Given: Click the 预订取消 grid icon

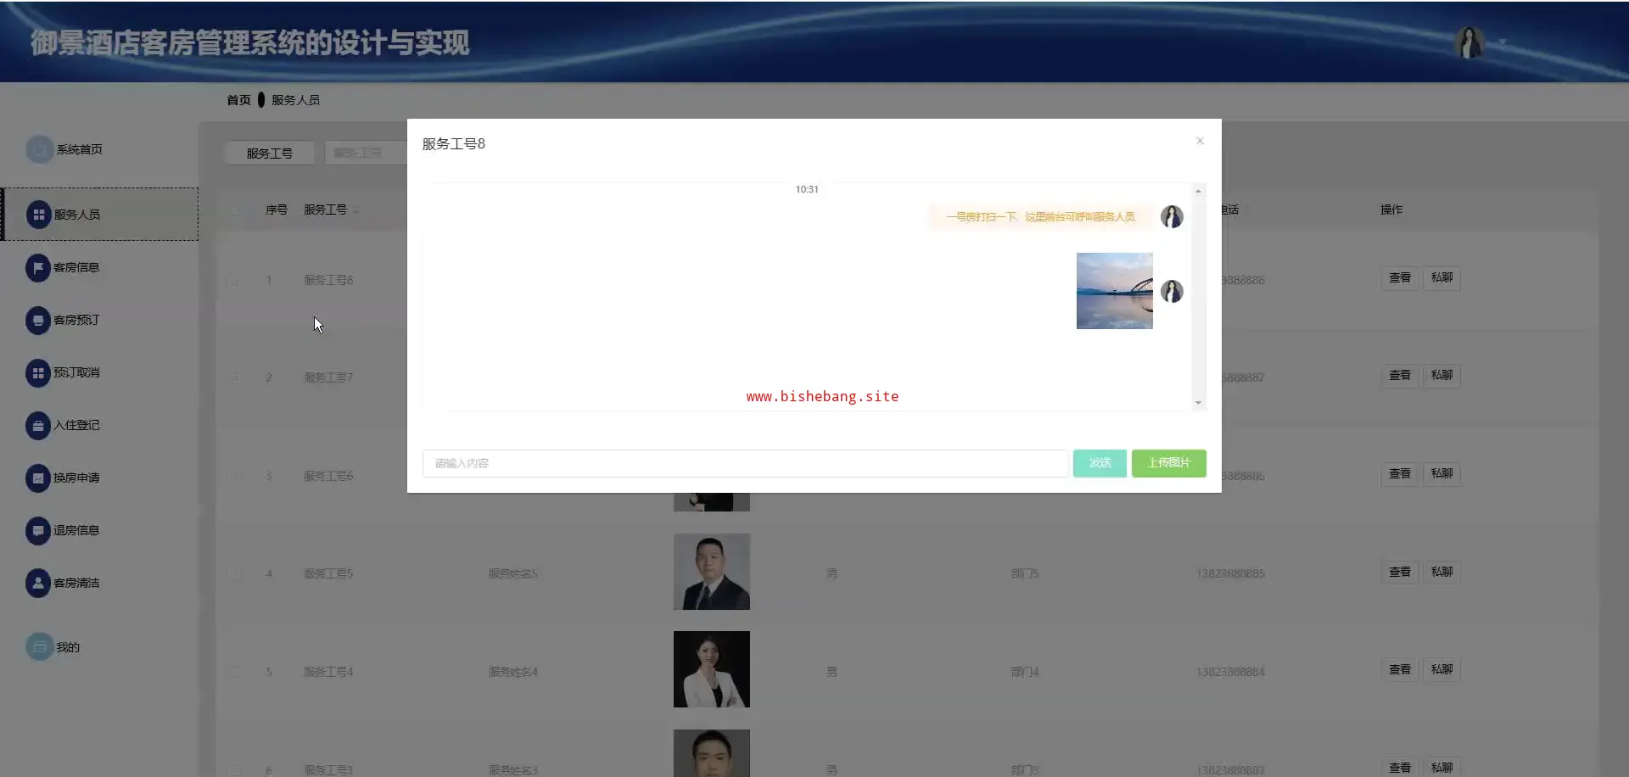Looking at the screenshot, I should pos(38,372).
